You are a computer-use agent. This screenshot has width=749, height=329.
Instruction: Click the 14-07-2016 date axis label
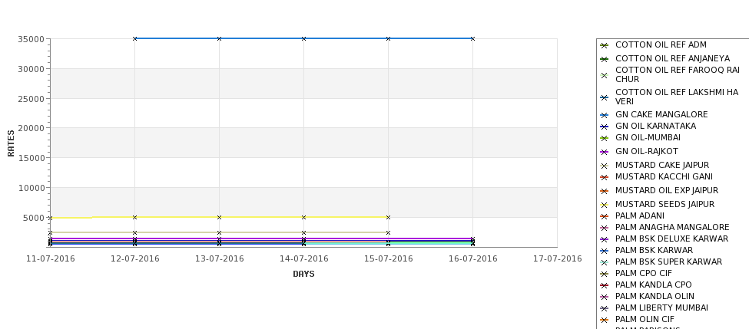pos(303,259)
